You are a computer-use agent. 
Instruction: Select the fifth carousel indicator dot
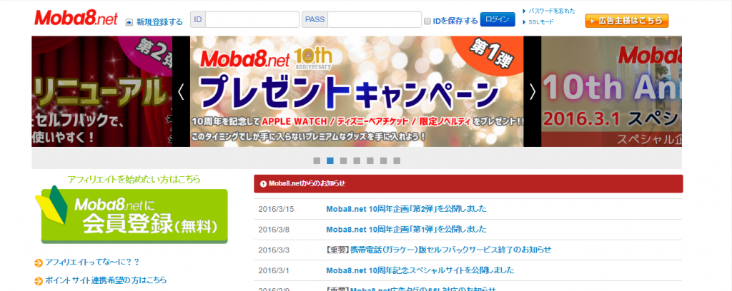click(x=370, y=160)
